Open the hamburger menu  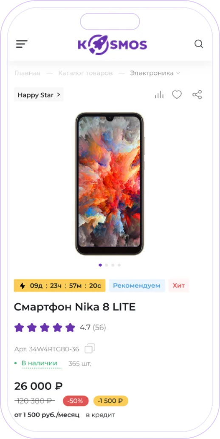(22, 44)
